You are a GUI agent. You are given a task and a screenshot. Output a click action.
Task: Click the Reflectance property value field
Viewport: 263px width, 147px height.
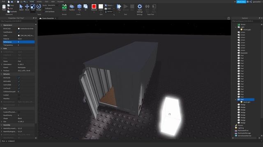tap(26, 42)
